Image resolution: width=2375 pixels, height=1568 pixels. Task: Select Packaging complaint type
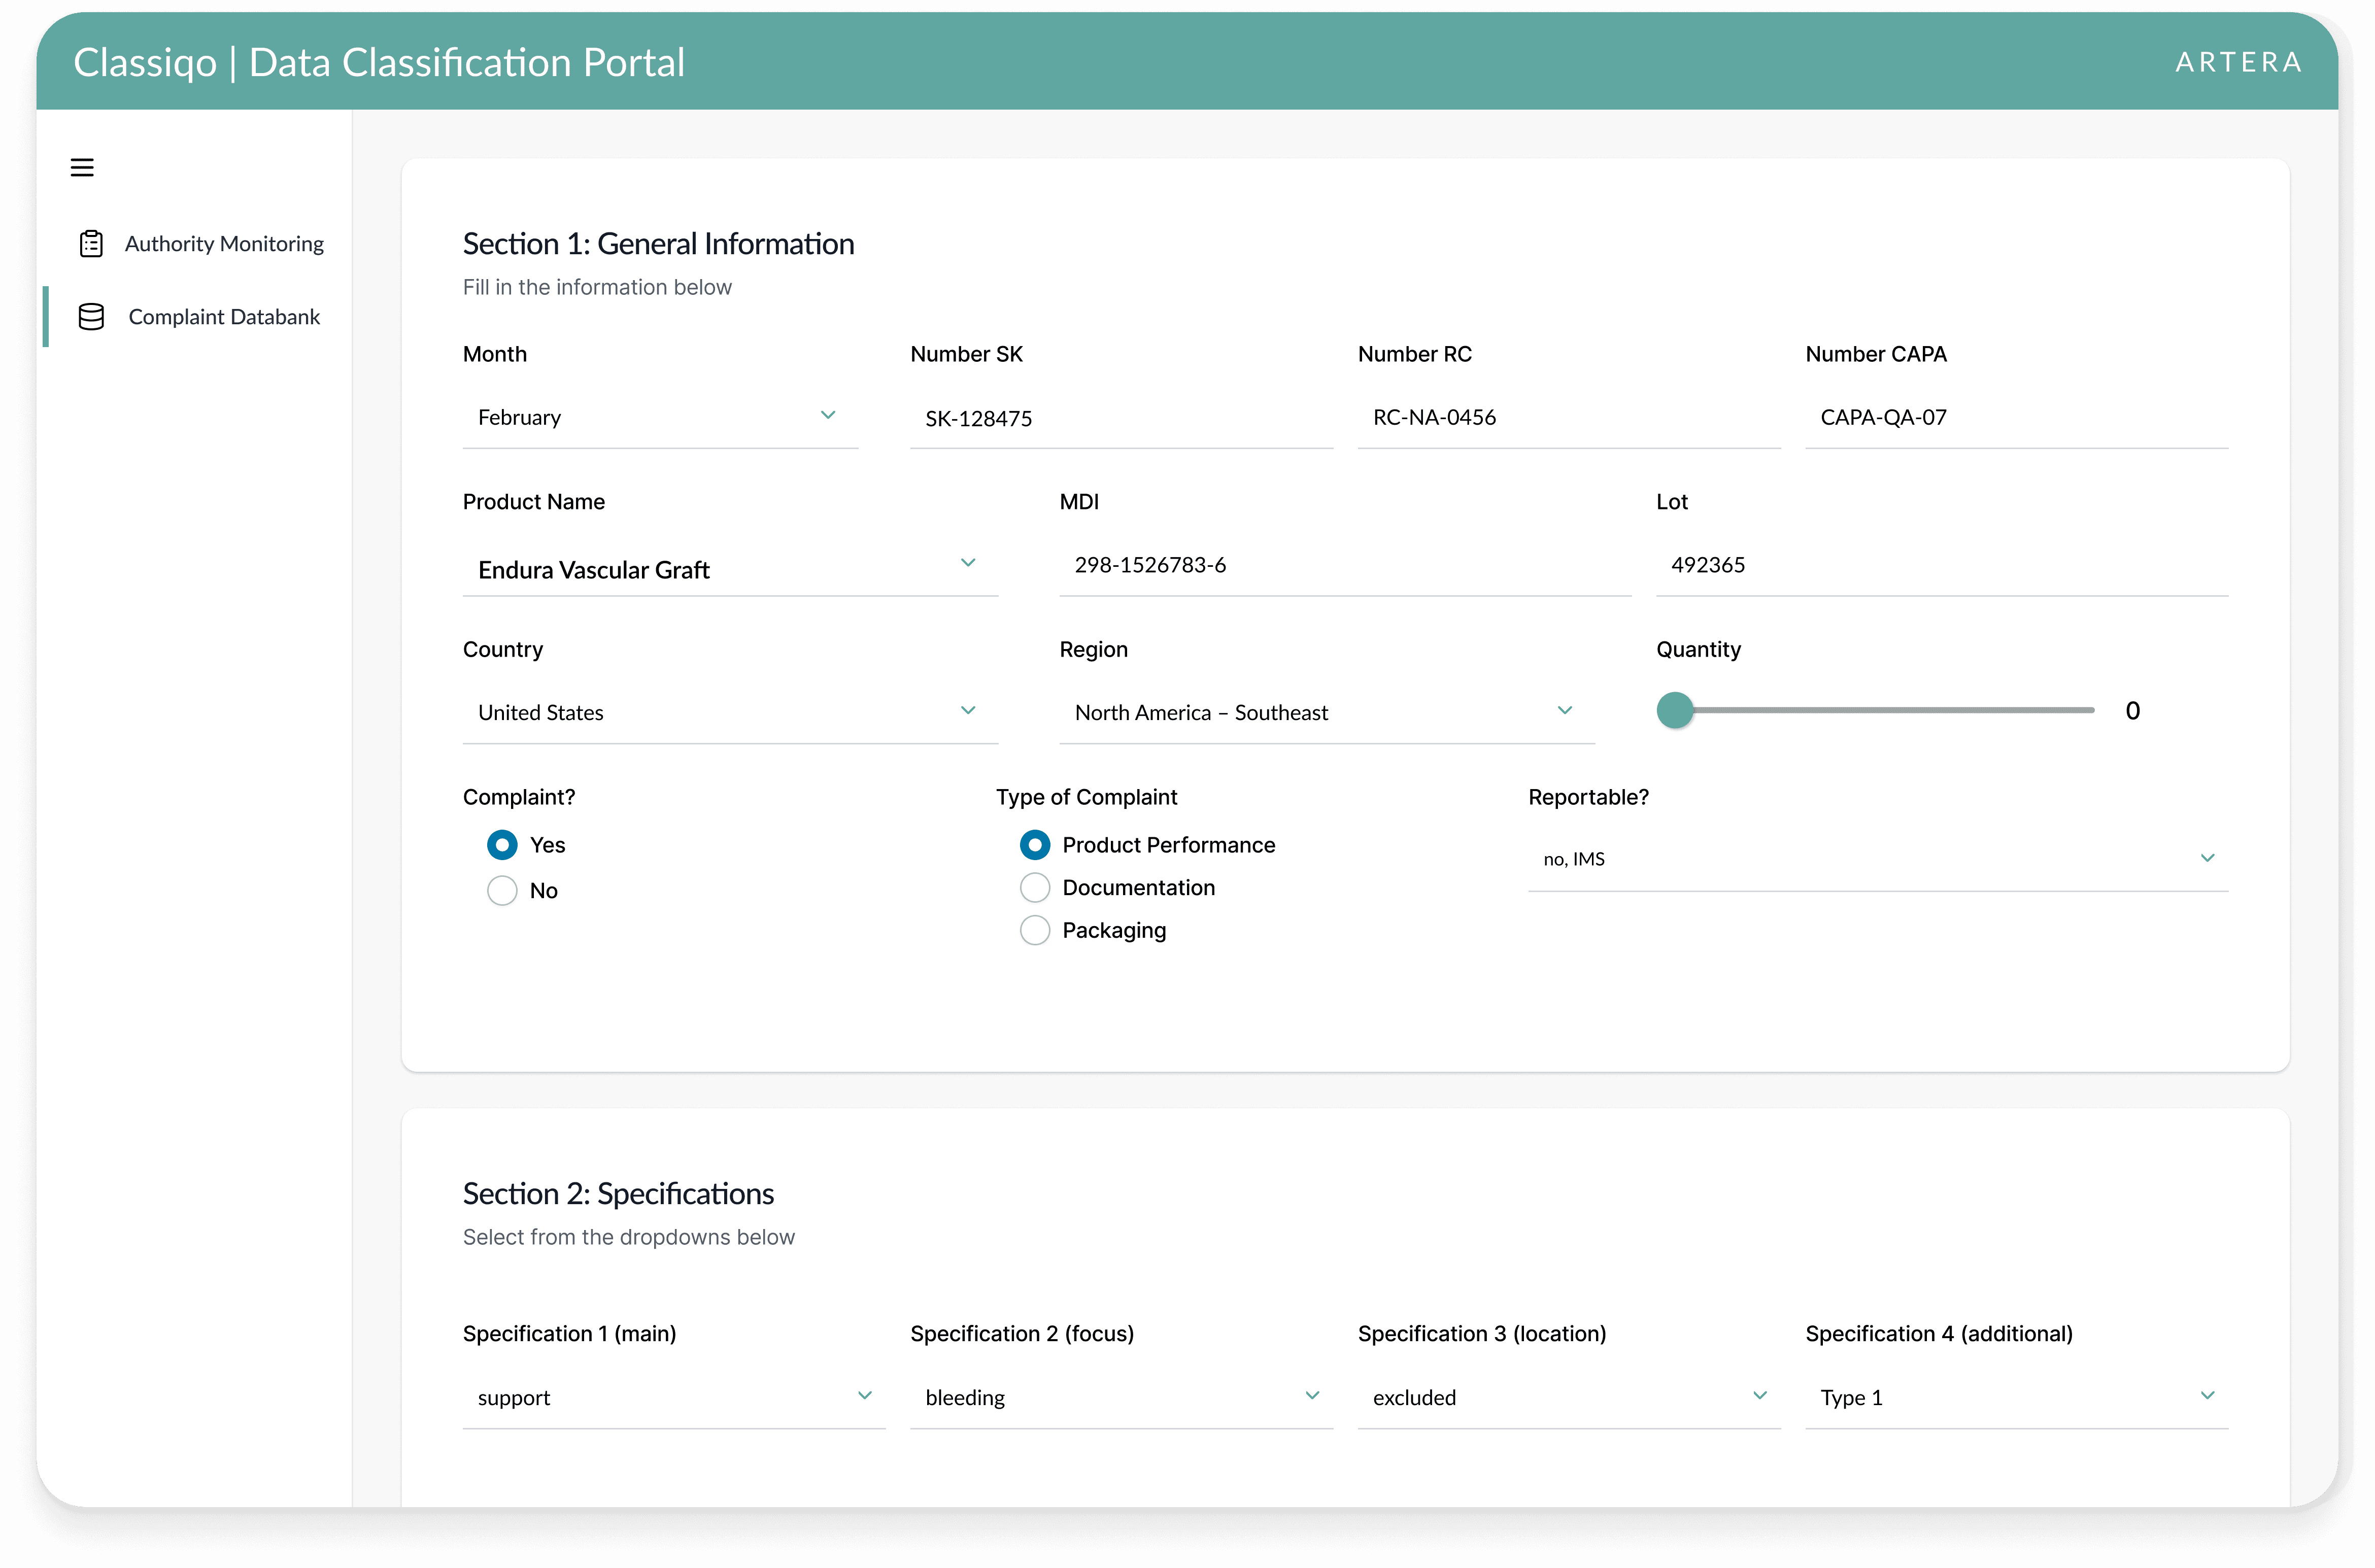click(x=1034, y=930)
